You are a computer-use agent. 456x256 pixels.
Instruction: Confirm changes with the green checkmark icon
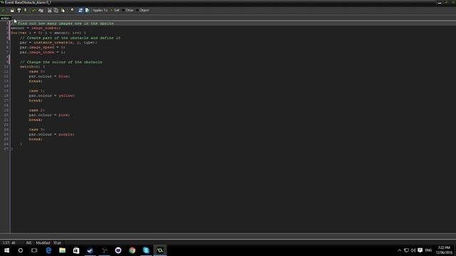[x=4, y=10]
